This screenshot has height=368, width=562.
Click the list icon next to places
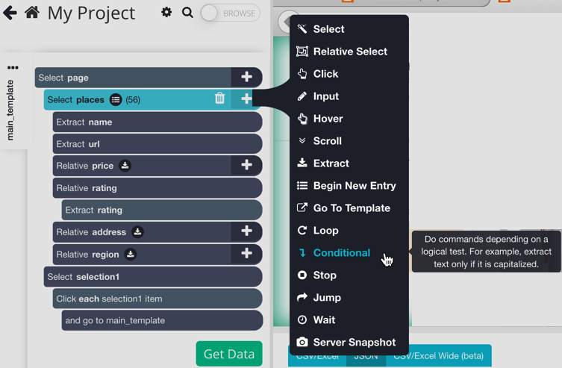pyautogui.click(x=116, y=99)
